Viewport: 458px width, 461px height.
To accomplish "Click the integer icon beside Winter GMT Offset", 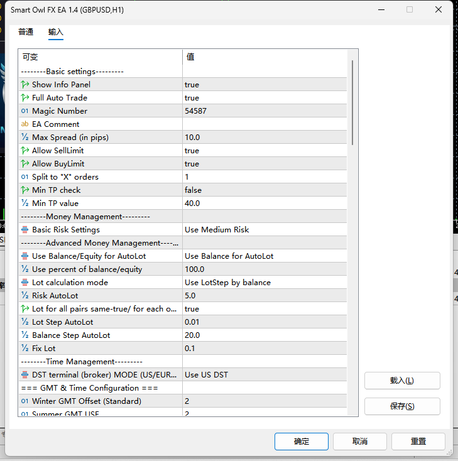I will pos(25,401).
